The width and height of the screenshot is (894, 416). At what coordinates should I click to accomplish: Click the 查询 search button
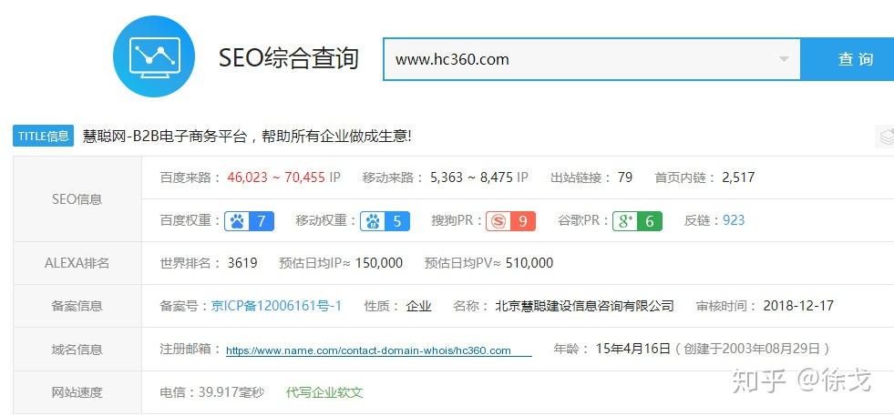[848, 59]
